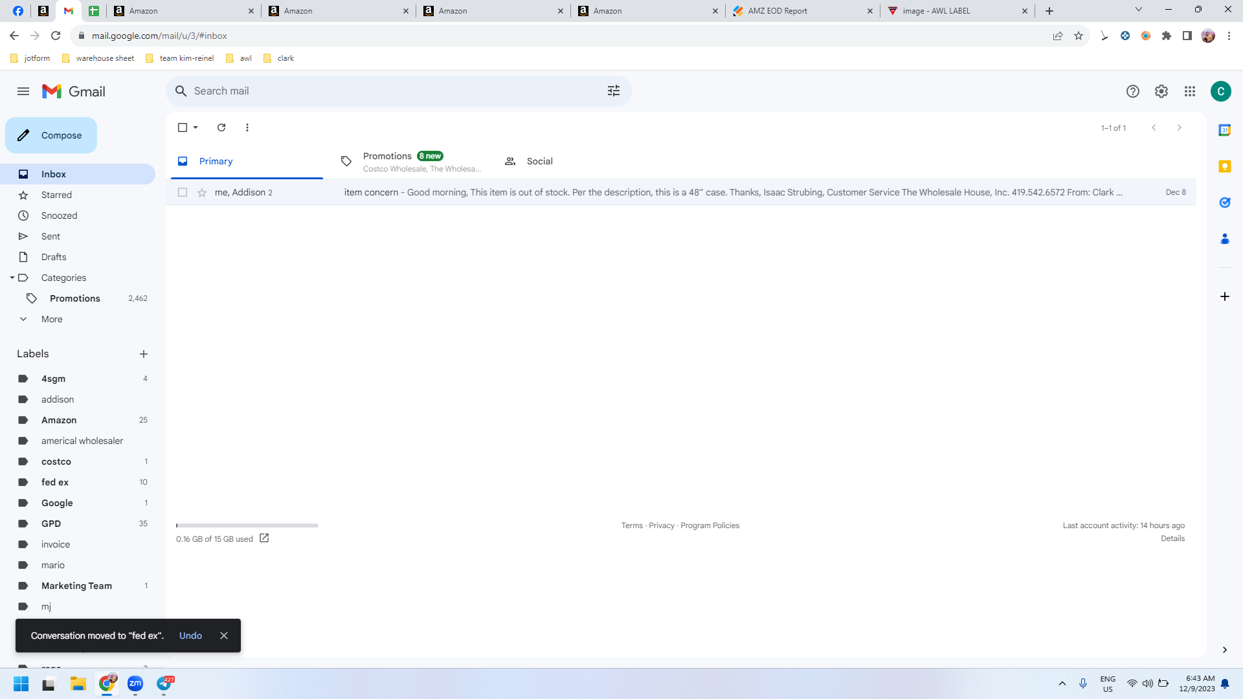Switch to image - AWL LABEL tab
The image size is (1243, 699).
point(957,11)
